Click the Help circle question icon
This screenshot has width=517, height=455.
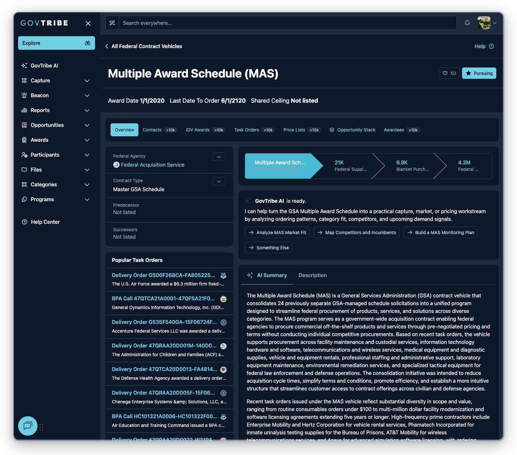(x=491, y=46)
